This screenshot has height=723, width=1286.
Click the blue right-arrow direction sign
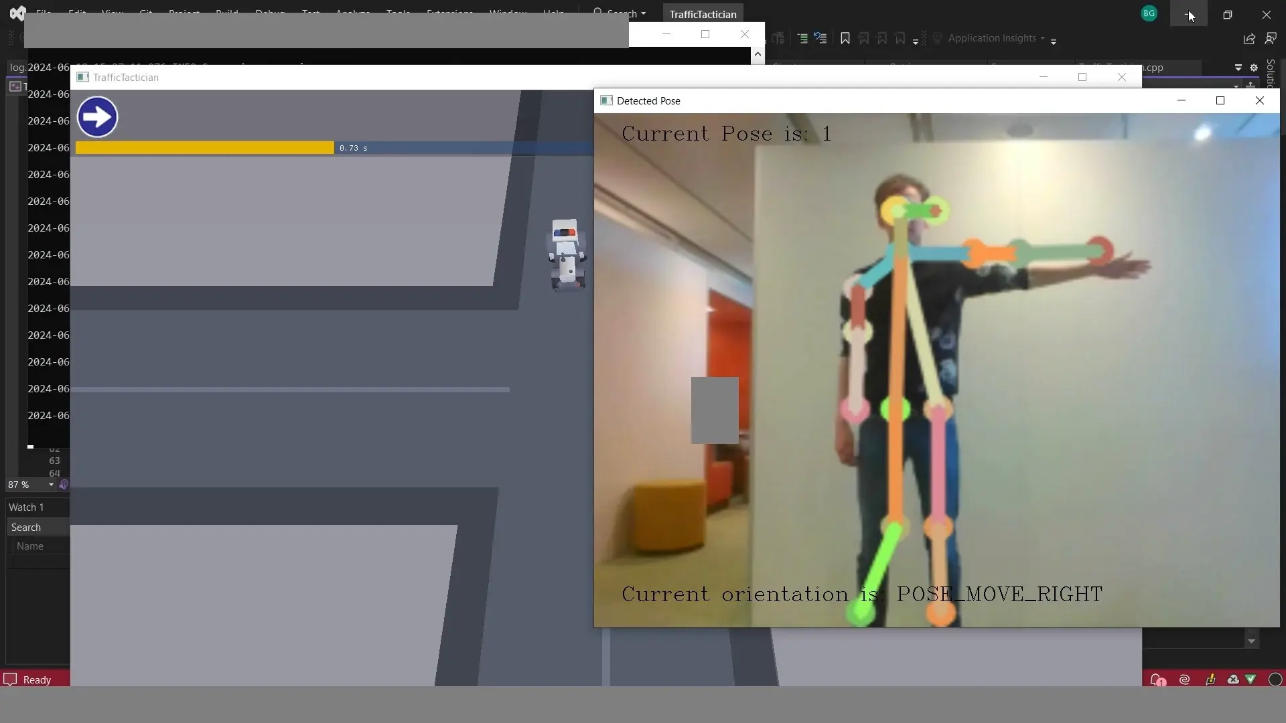97,117
